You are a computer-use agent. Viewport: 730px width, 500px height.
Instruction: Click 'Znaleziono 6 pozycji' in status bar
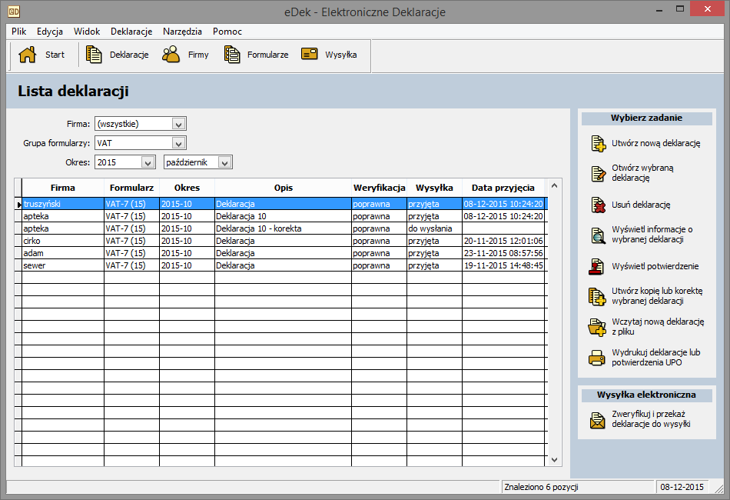[x=541, y=487]
